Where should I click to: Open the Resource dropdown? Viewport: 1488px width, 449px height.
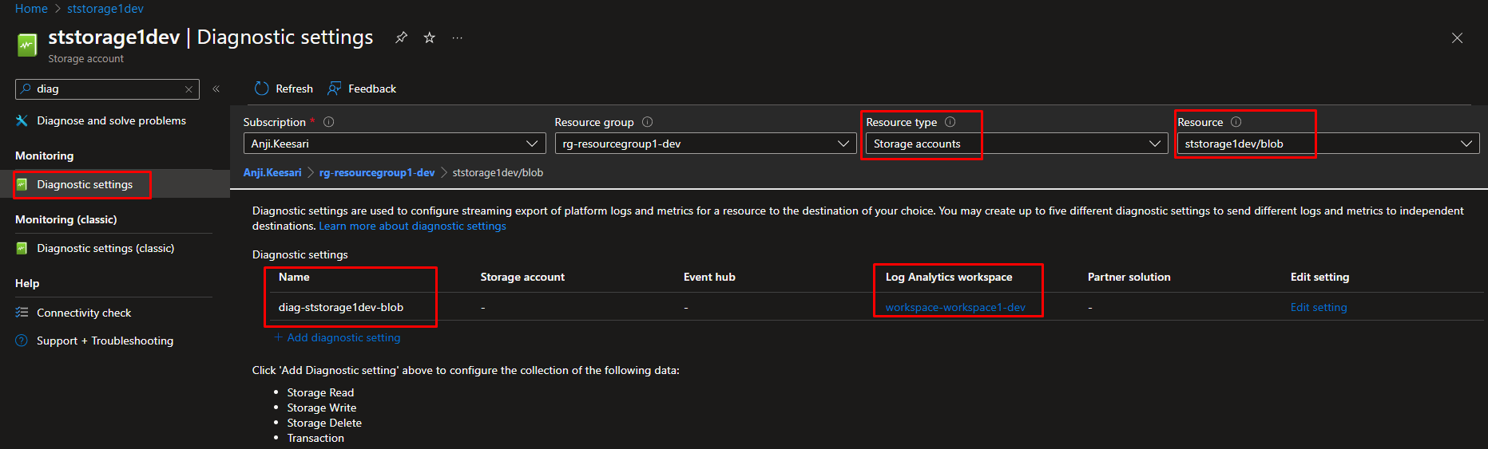tap(1328, 144)
